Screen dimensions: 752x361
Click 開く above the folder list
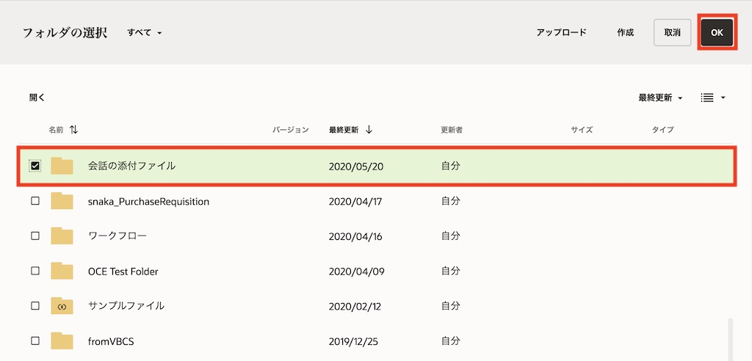point(37,98)
